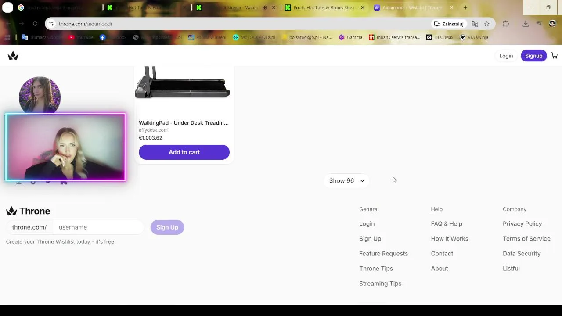The height and width of the screenshot is (316, 562).
Task: Open the Tłumacz Google bookmark
Action: [42, 37]
